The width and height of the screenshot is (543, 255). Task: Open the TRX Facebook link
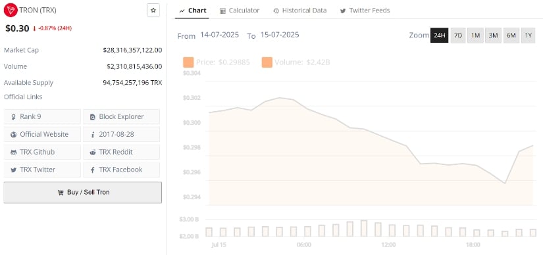pyautogui.click(x=121, y=170)
